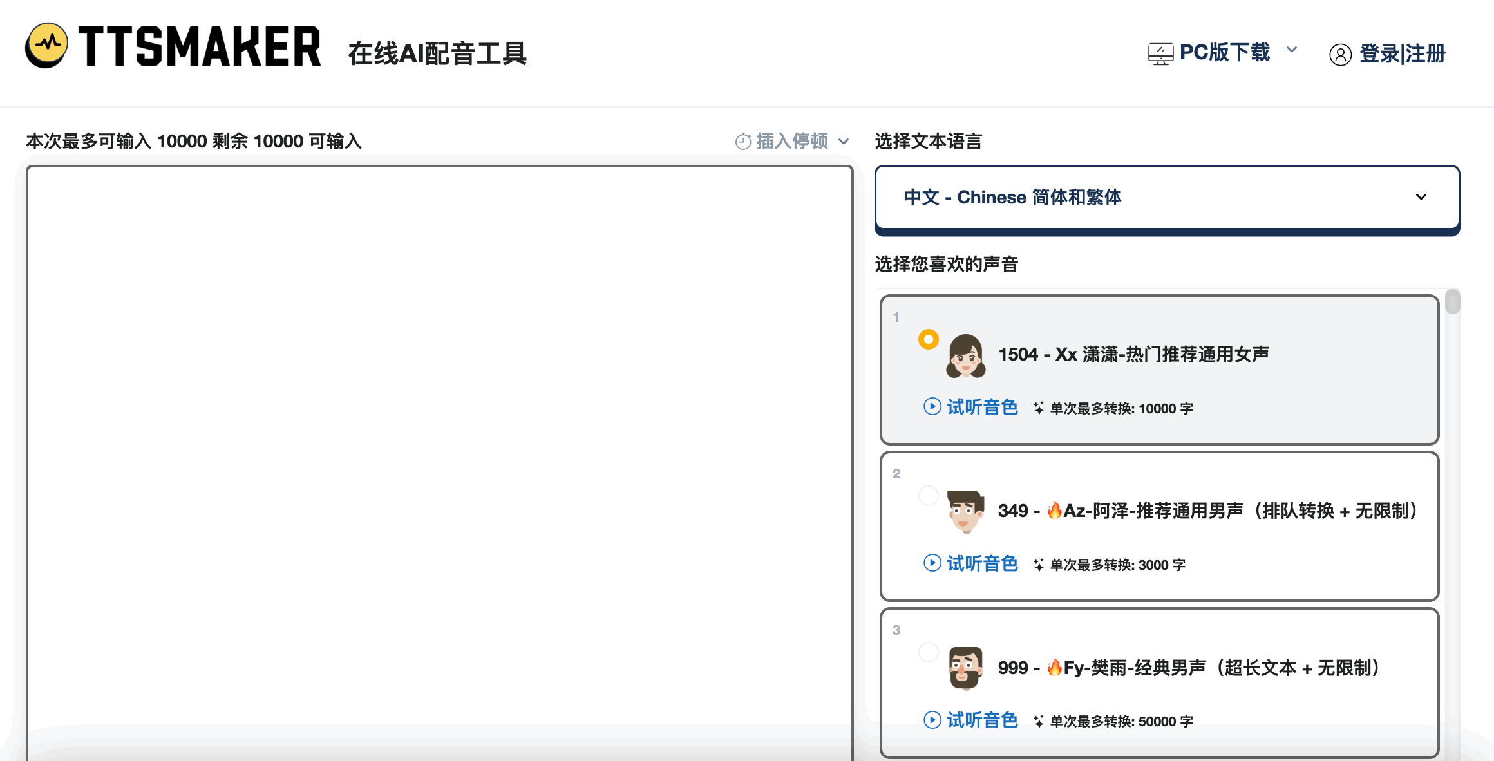Click the sparkle icon before 单次最多转换: 10000 字
The height and width of the screenshot is (761, 1494).
(1037, 407)
